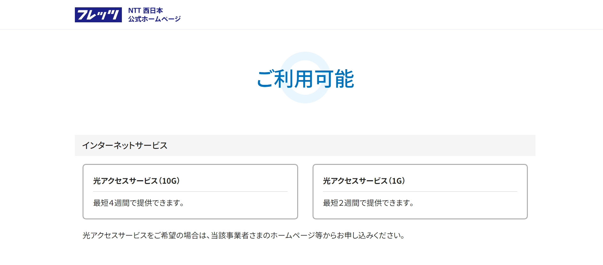Click the NTT 西日本 text beside the logo
The width and height of the screenshot is (603, 265).
[x=146, y=11]
